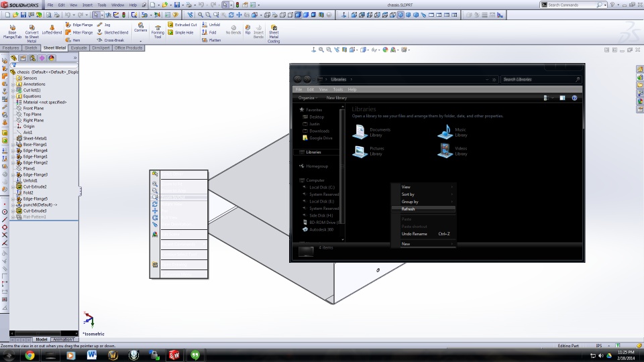
Task: Open the Forming Tool command
Action: point(158,32)
